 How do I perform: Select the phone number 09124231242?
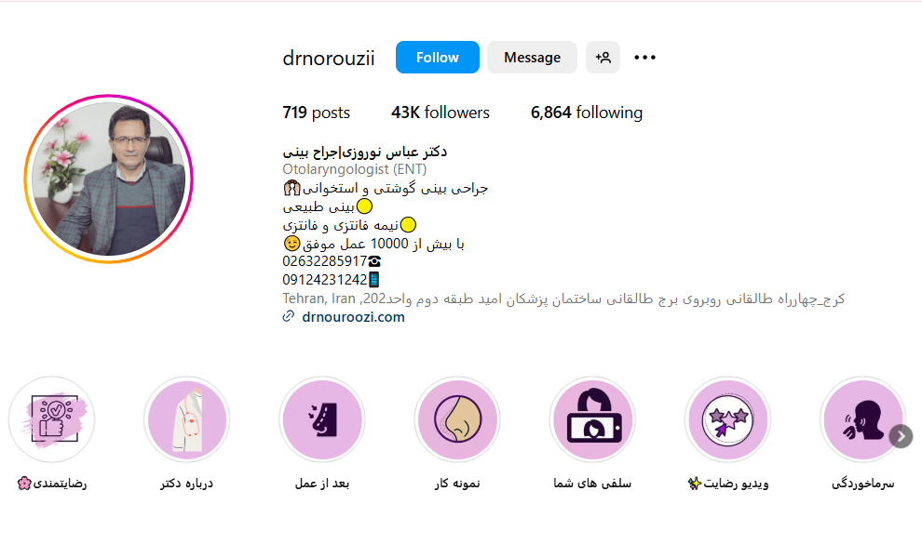(325, 280)
